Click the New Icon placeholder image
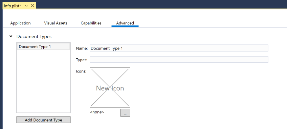 (x=110, y=88)
